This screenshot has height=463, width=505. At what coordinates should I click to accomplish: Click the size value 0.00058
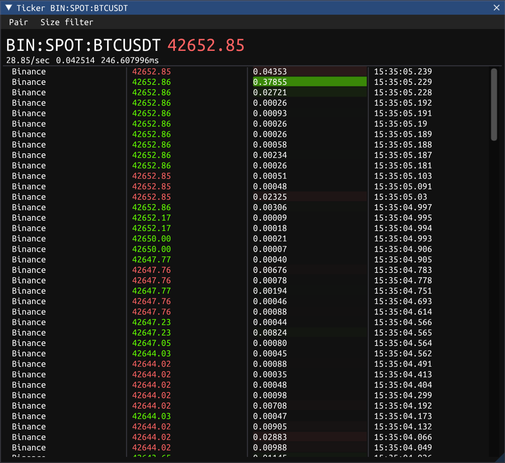(270, 145)
